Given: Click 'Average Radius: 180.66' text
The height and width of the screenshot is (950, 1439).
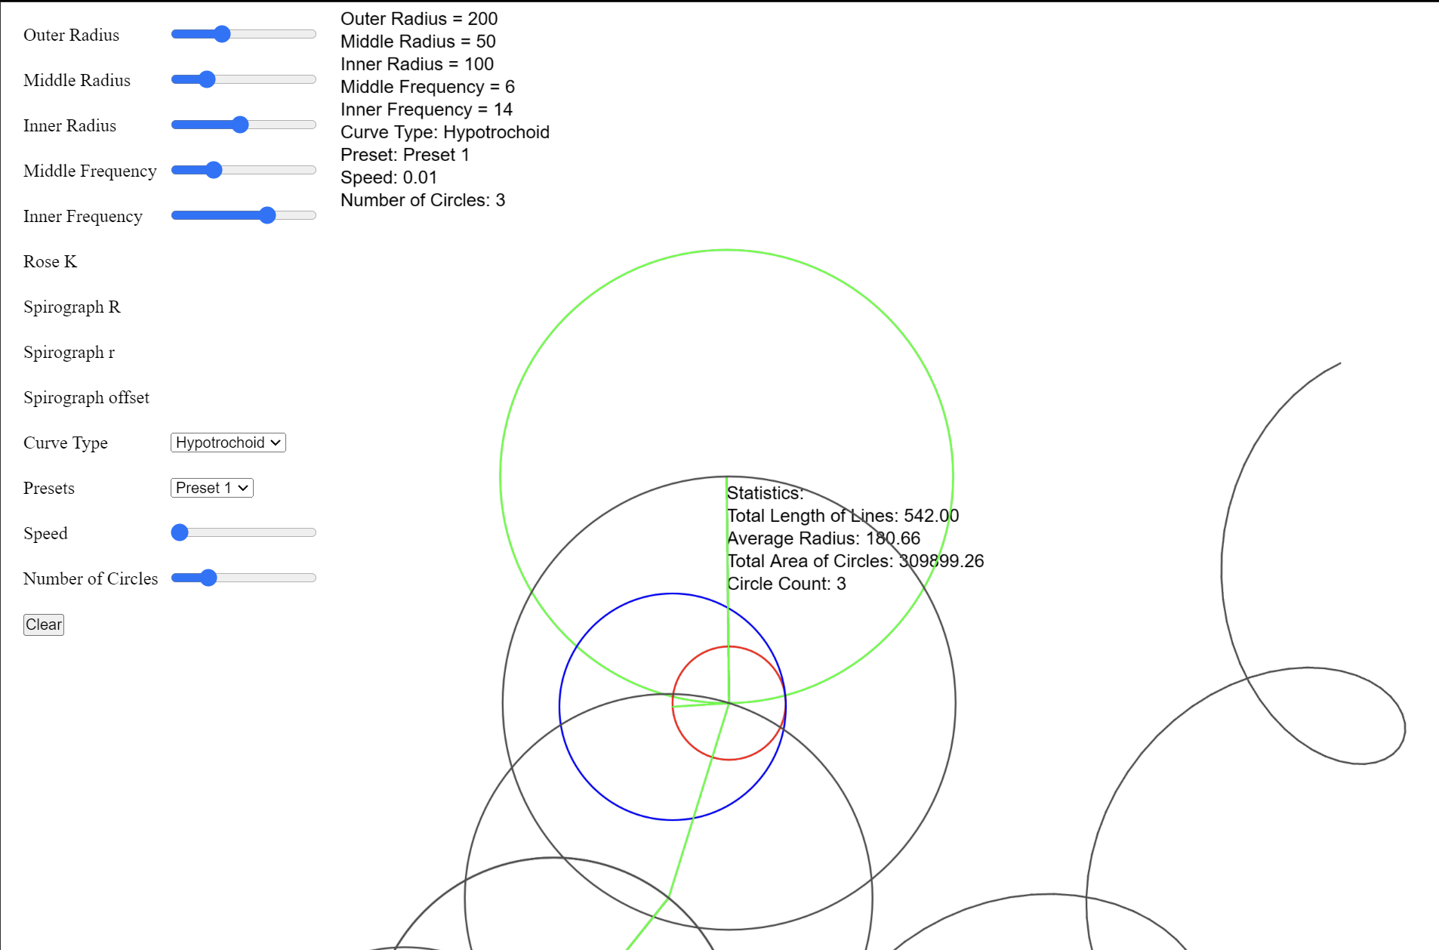Looking at the screenshot, I should click(x=824, y=538).
